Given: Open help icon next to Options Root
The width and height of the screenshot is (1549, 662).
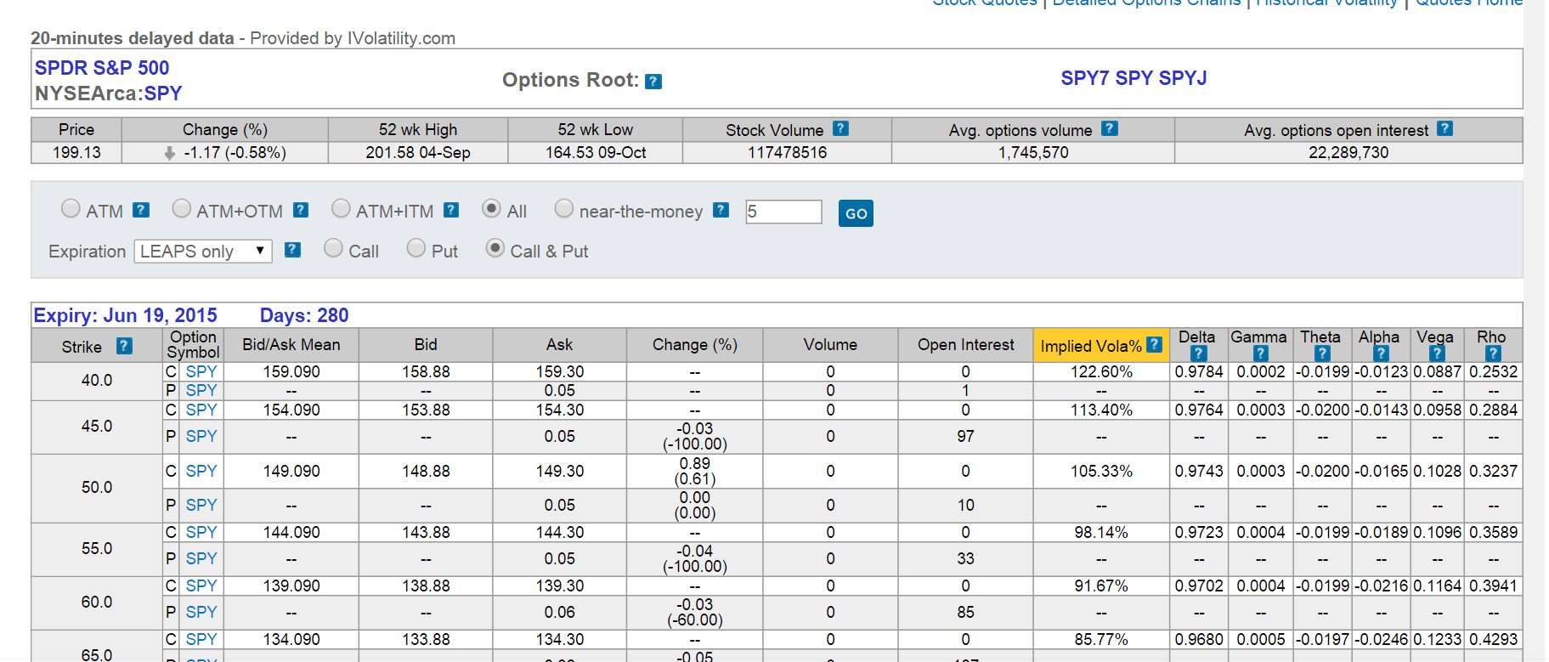Looking at the screenshot, I should point(653,82).
